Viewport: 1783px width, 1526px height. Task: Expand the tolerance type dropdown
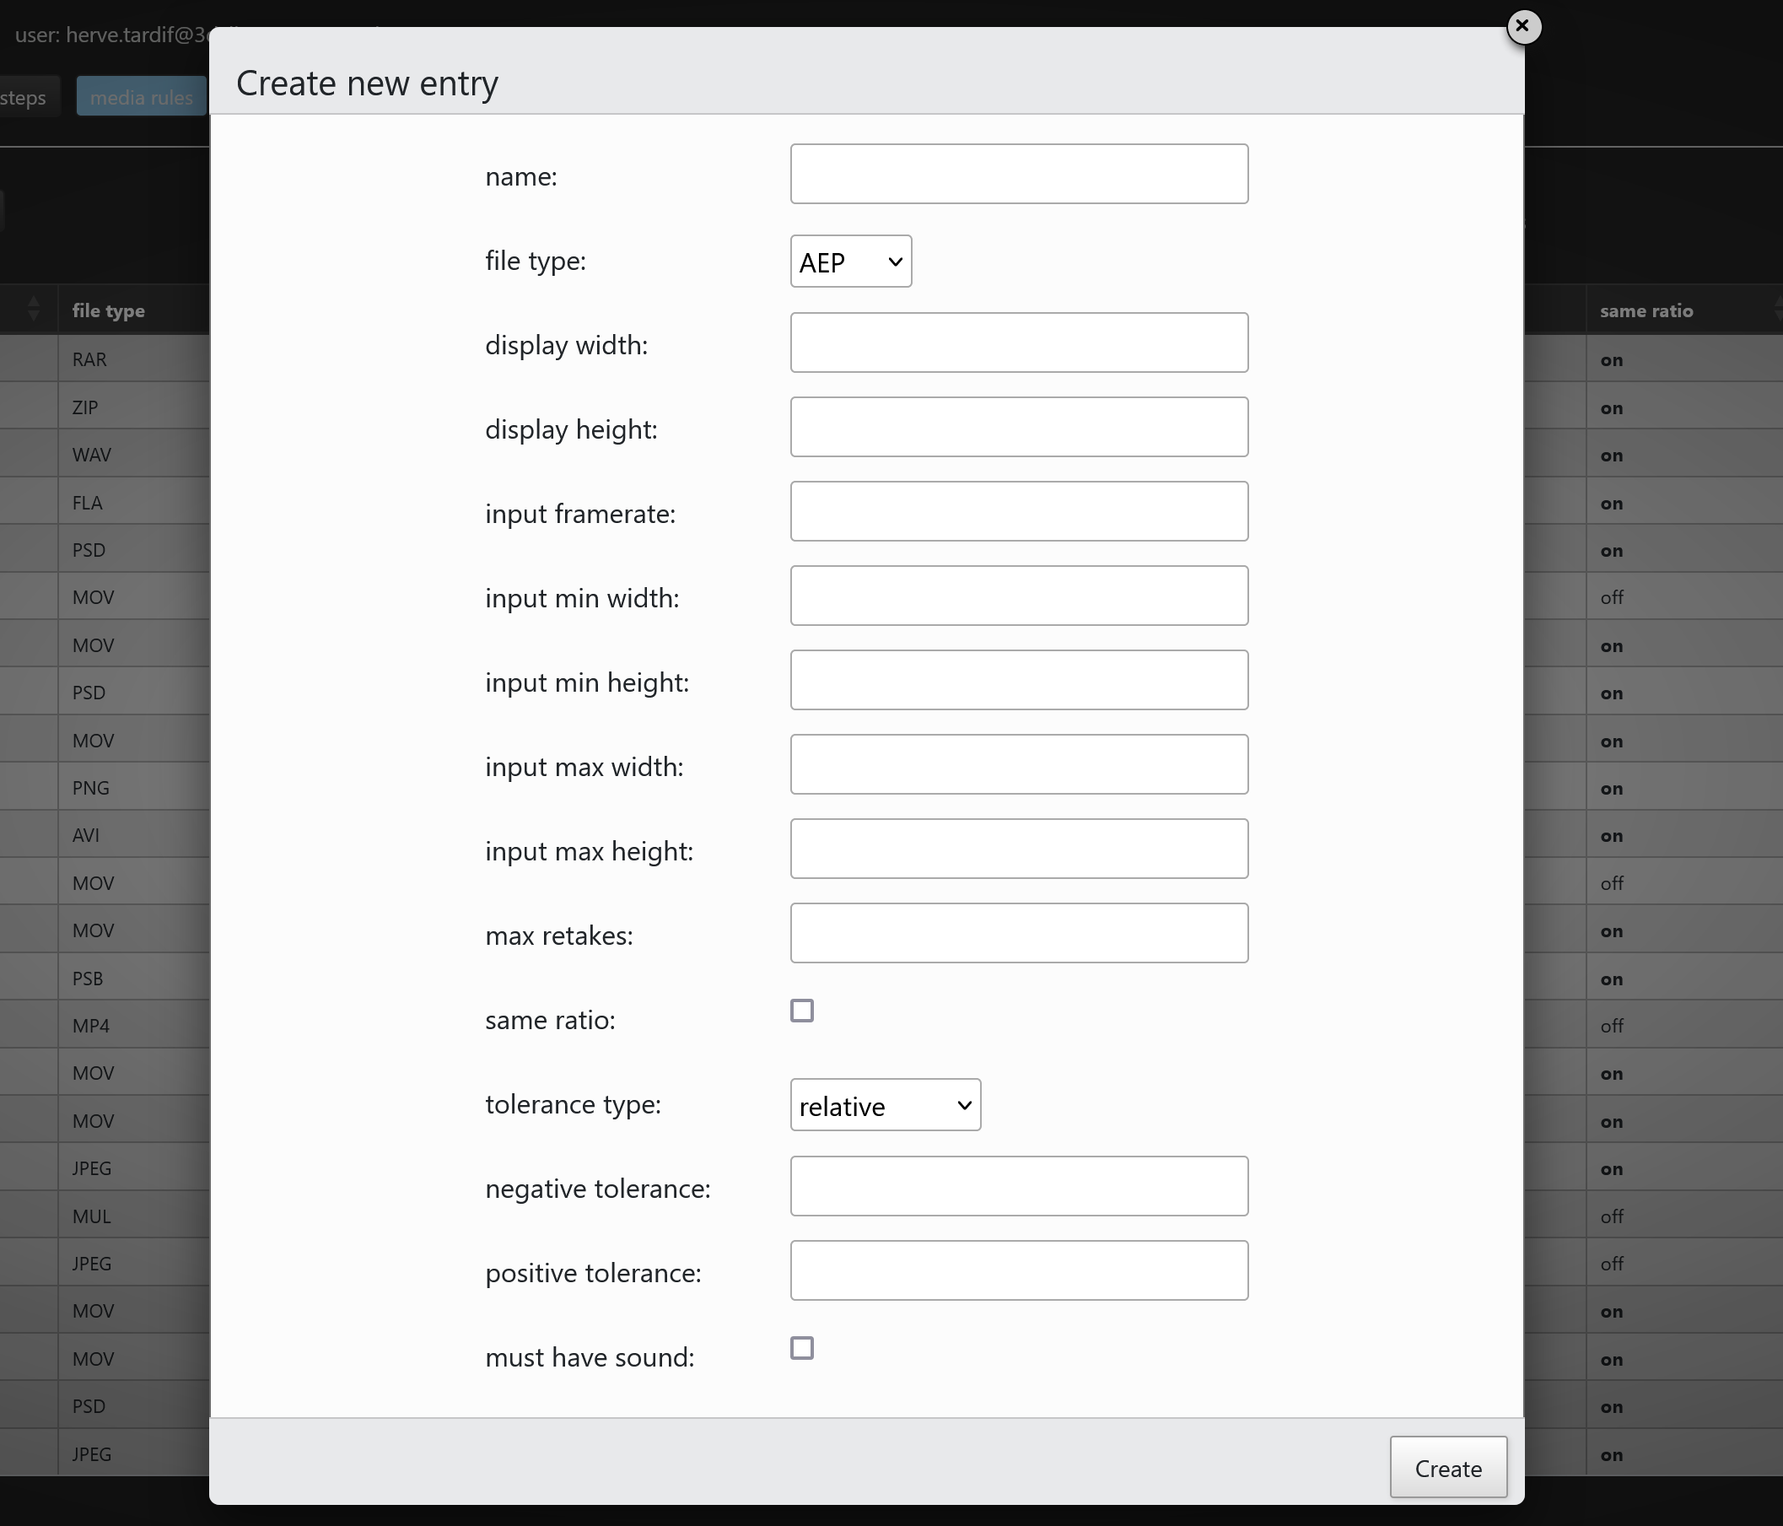tap(885, 1105)
